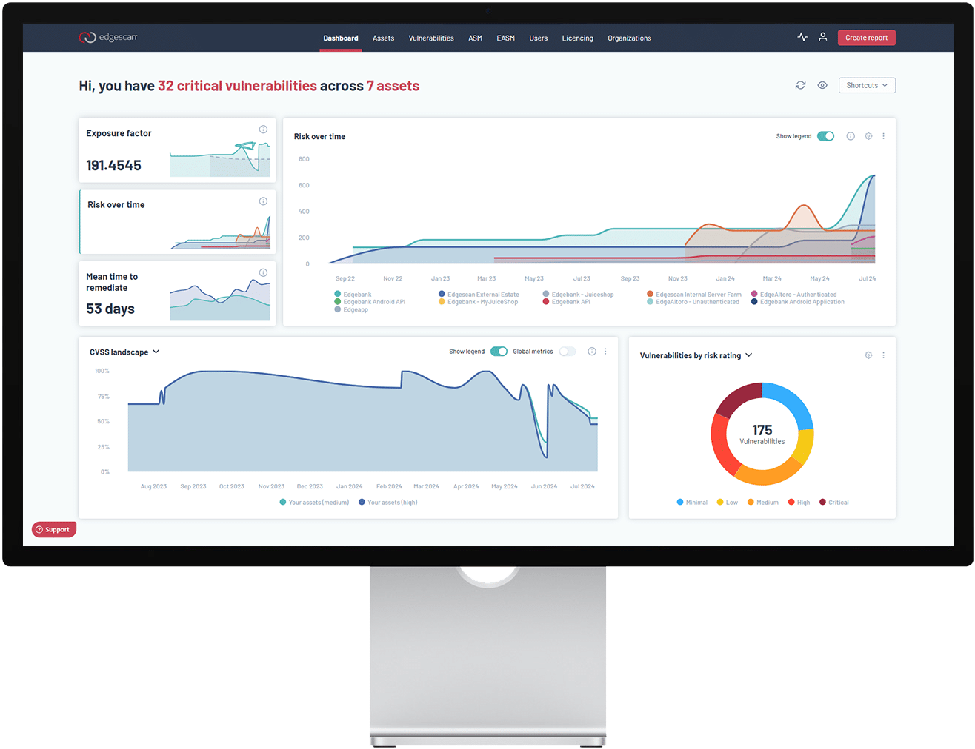Viewport: 975px width, 749px height.
Task: Click the Support button
Action: [x=54, y=529]
